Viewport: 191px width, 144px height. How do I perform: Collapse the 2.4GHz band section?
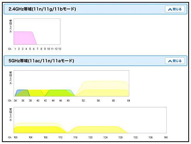tap(175, 9)
